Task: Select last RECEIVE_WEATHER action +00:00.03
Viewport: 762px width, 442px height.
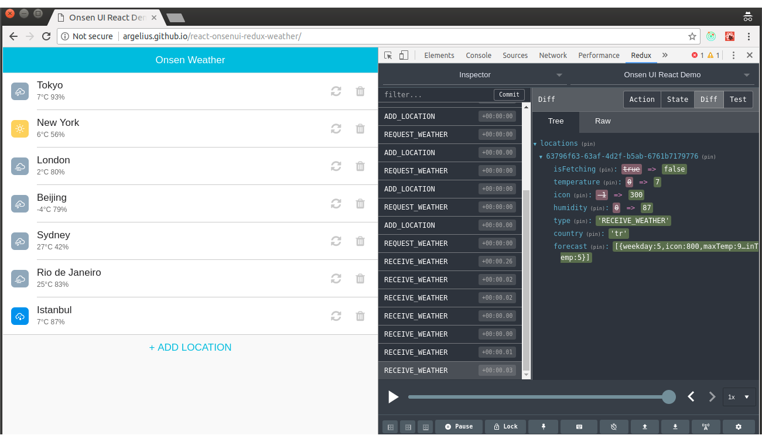Action: (x=450, y=371)
